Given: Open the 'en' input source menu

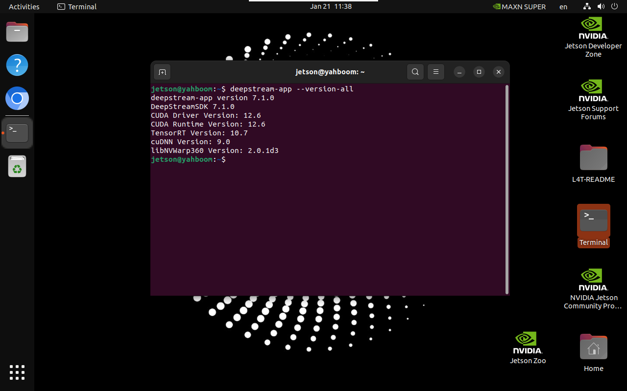Looking at the screenshot, I should [563, 7].
